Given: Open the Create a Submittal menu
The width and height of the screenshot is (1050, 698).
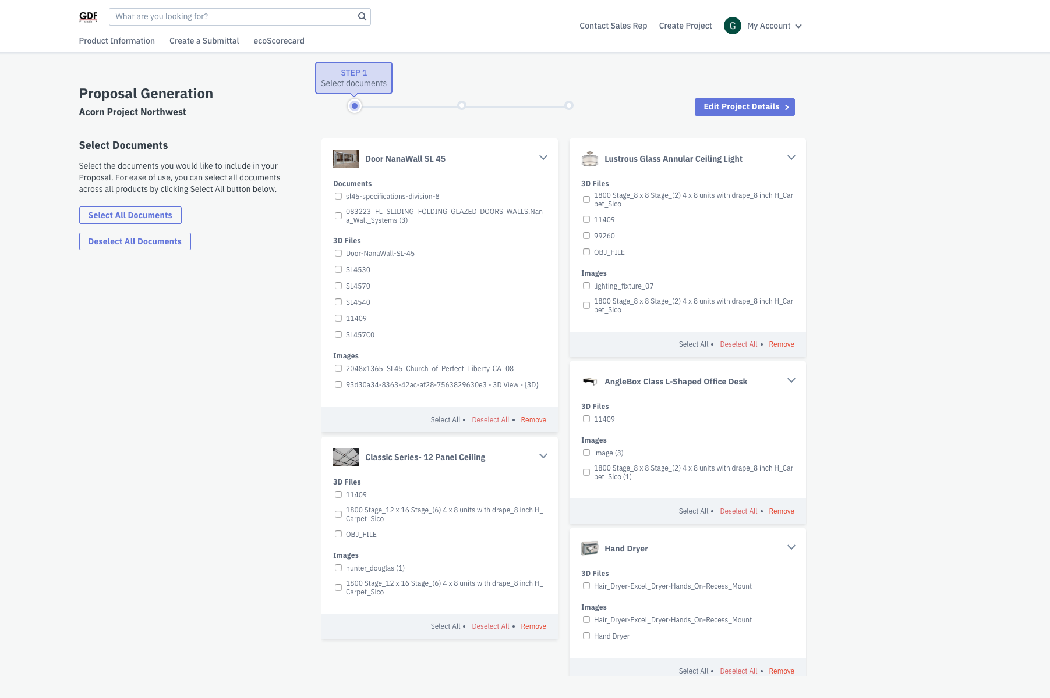Looking at the screenshot, I should pos(204,41).
